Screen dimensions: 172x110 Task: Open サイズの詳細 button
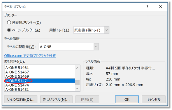tap(21, 99)
